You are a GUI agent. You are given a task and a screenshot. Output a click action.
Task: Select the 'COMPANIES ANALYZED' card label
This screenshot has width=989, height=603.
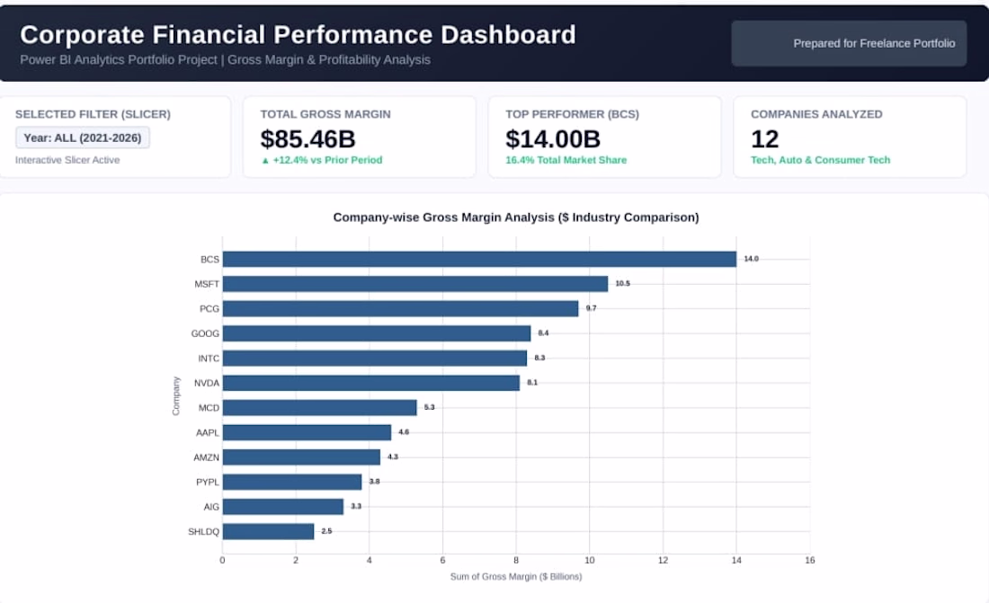coord(816,114)
